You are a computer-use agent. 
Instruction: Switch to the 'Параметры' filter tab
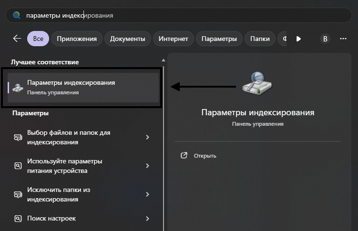pos(219,39)
